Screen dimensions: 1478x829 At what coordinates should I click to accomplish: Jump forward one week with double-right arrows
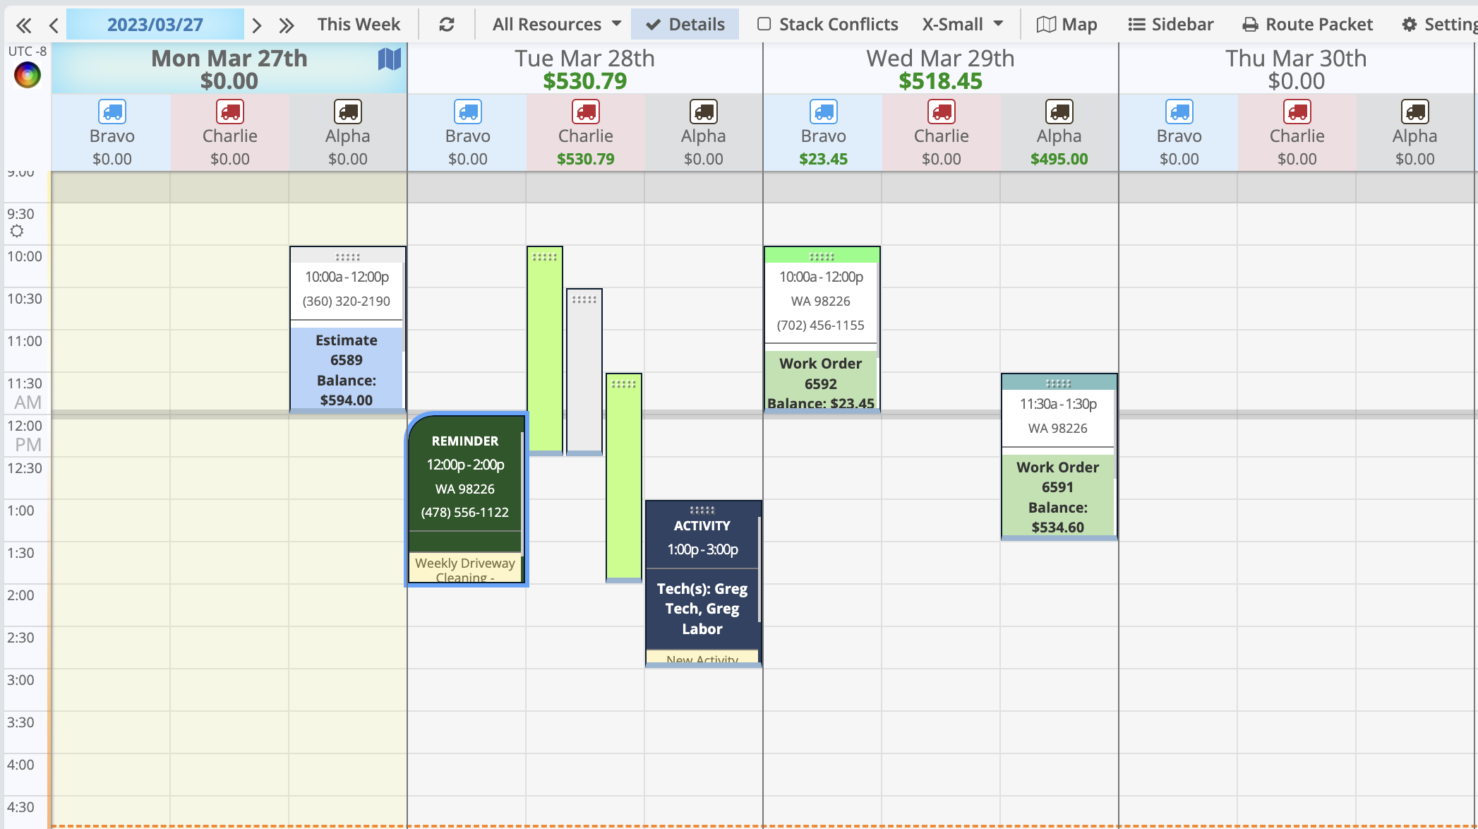(286, 26)
